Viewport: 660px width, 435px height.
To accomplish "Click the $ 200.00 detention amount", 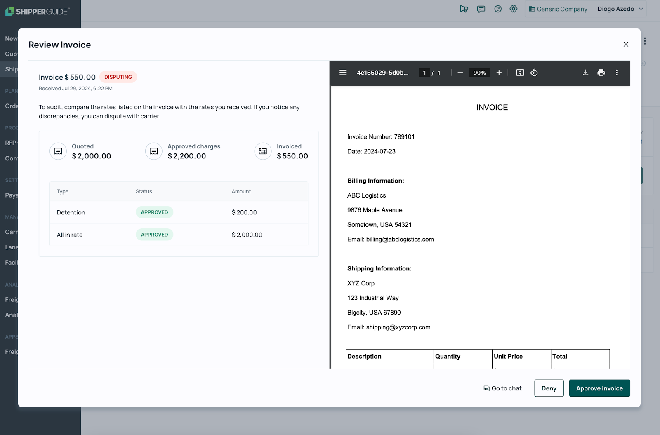I will coord(244,212).
